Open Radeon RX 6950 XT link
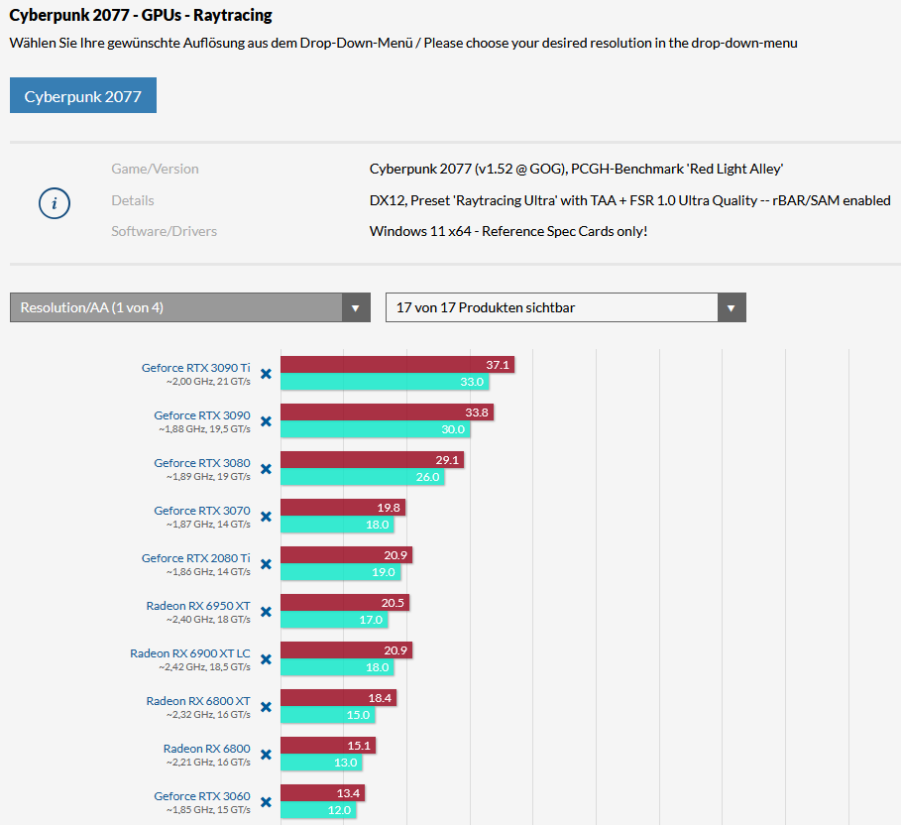901x825 pixels. 198,606
